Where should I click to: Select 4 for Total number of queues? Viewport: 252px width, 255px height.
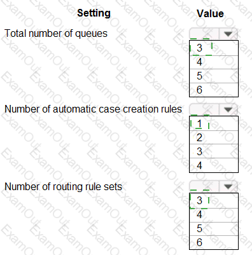tap(214, 62)
